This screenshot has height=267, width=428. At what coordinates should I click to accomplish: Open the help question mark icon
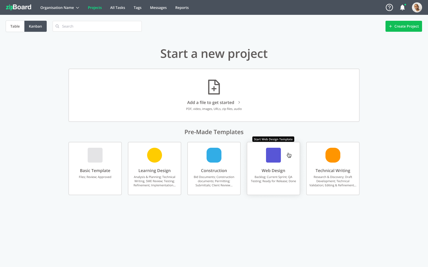pos(389,7)
